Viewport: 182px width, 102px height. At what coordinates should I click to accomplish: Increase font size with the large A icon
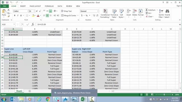(37, 11)
